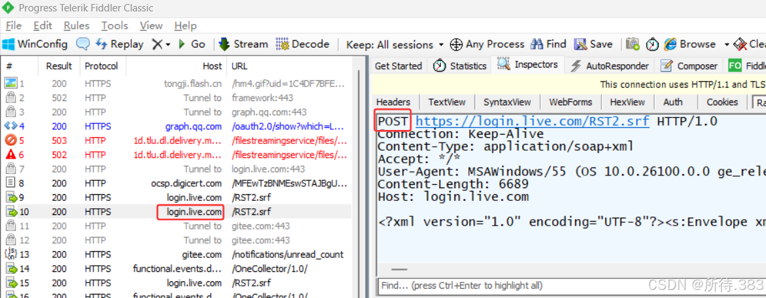Image resolution: width=766 pixels, height=298 pixels.
Task: Select the SyntaxView inspector tab
Action: 507,102
